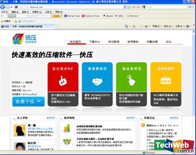The width and height of the screenshot is (196, 155).
Task: Go to the 论坛 nav tab
Action: pyautogui.click(x=168, y=42)
